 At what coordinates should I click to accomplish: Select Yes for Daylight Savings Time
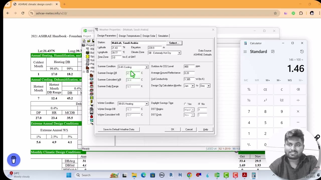pos(185,104)
